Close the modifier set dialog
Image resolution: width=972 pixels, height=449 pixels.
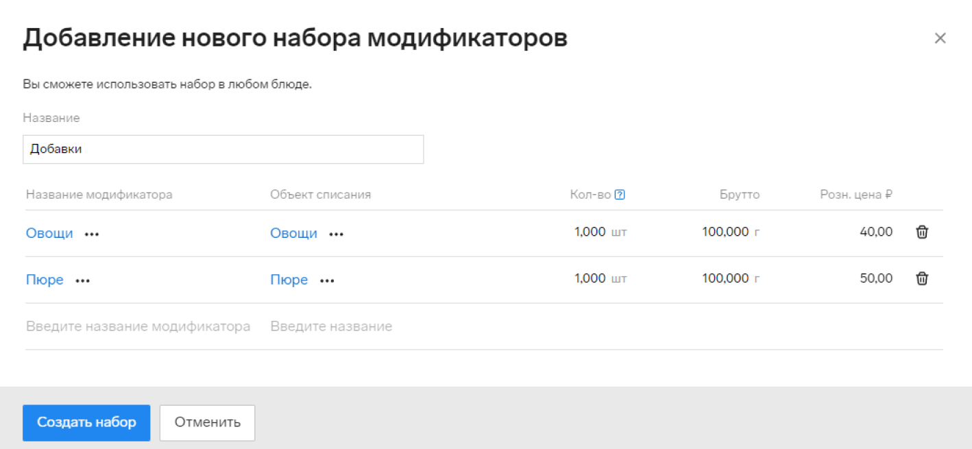click(940, 38)
